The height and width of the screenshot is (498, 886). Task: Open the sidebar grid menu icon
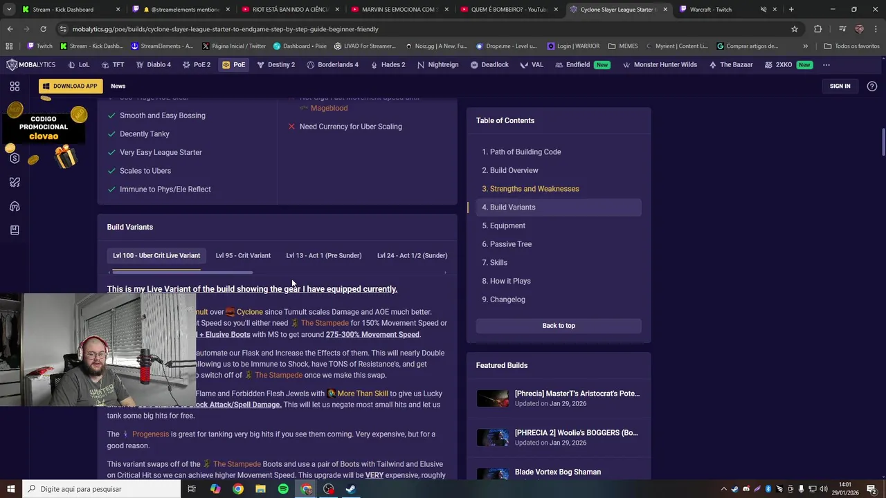pos(15,86)
